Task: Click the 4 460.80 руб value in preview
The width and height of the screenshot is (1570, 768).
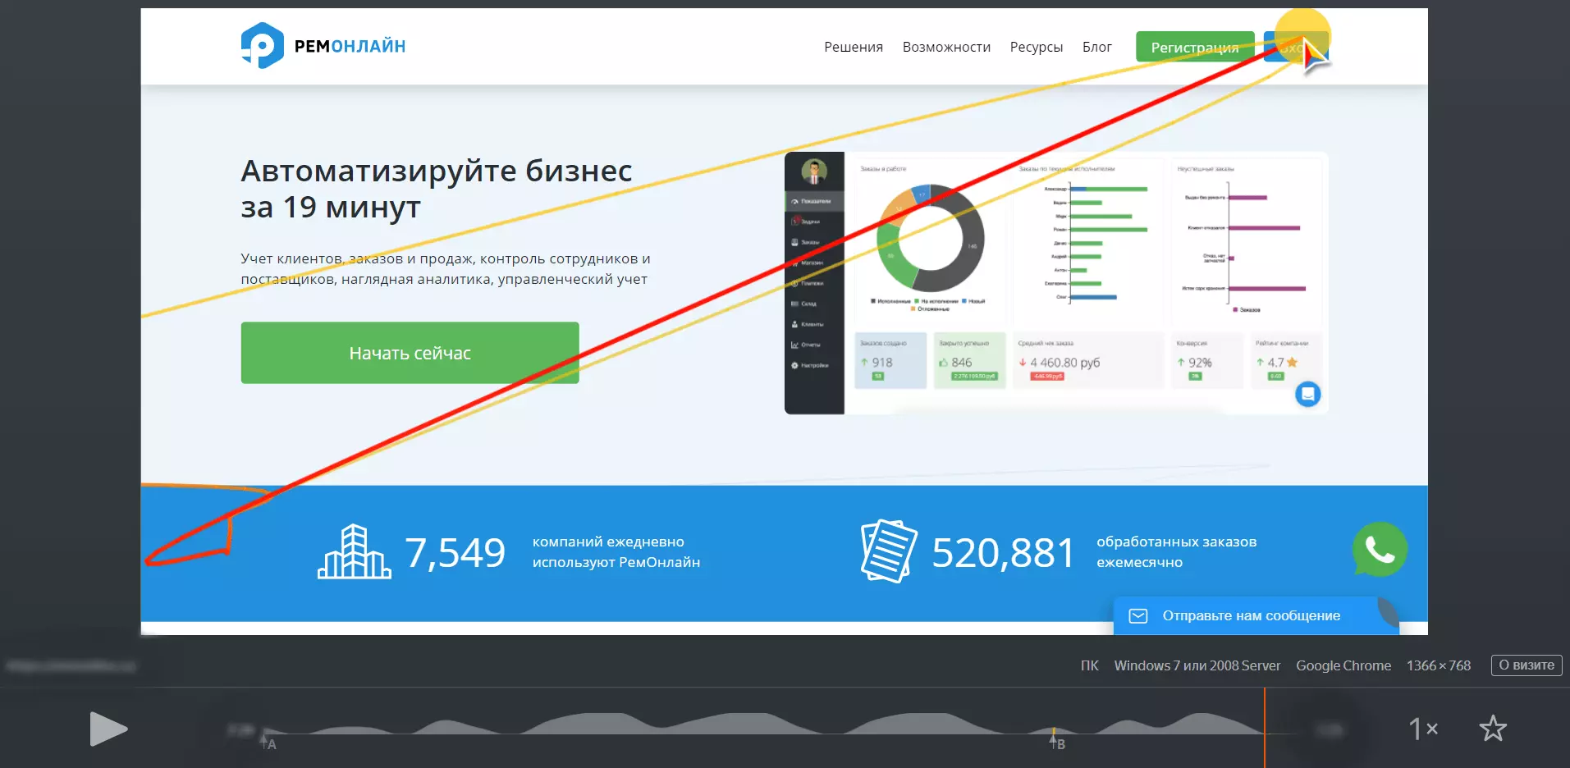Action: click(x=1064, y=363)
